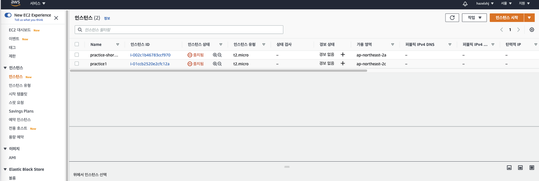Sort by 인스턴스 유형 column
Image resolution: width=539 pixels, height=181 pixels.
pos(264,45)
